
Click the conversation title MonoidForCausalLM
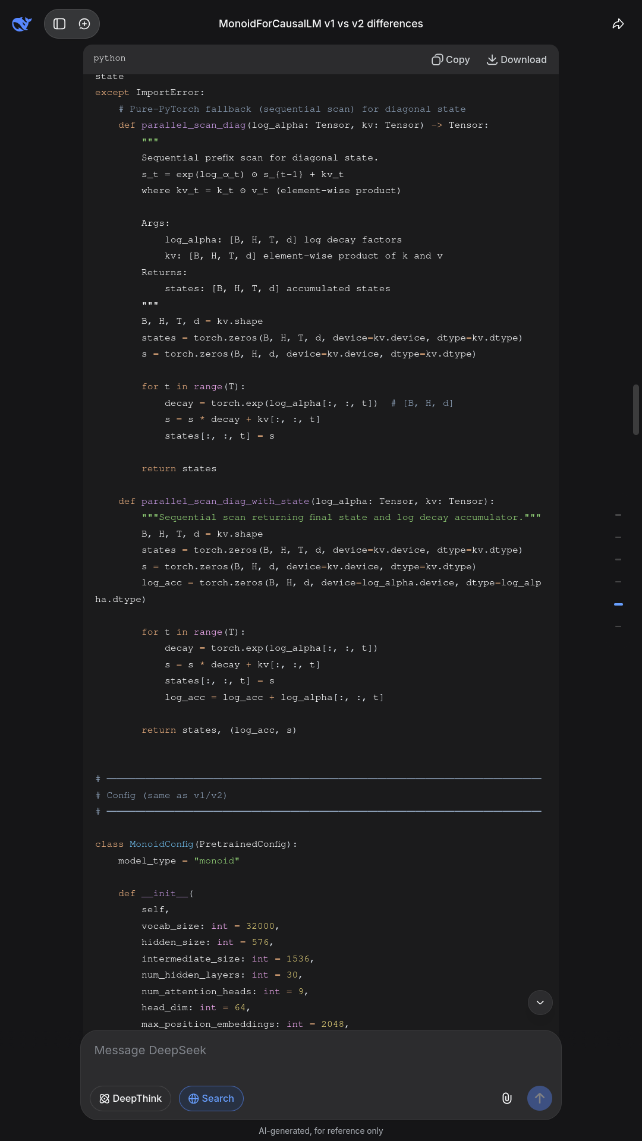(x=321, y=24)
